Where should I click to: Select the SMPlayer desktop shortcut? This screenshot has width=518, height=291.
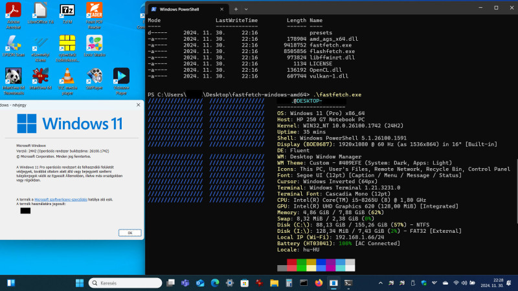point(94,79)
